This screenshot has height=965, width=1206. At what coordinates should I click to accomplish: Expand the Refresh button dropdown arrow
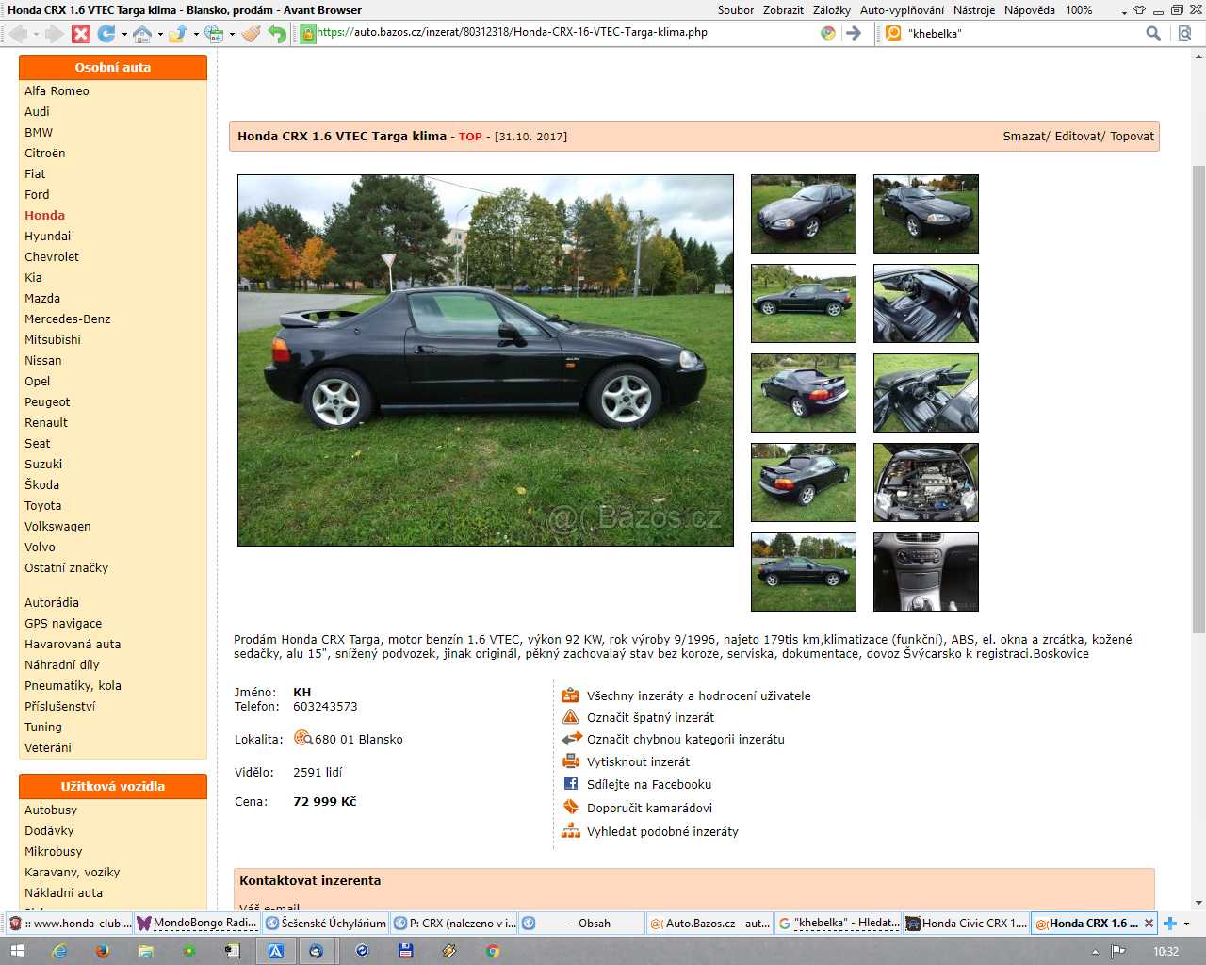tap(124, 35)
